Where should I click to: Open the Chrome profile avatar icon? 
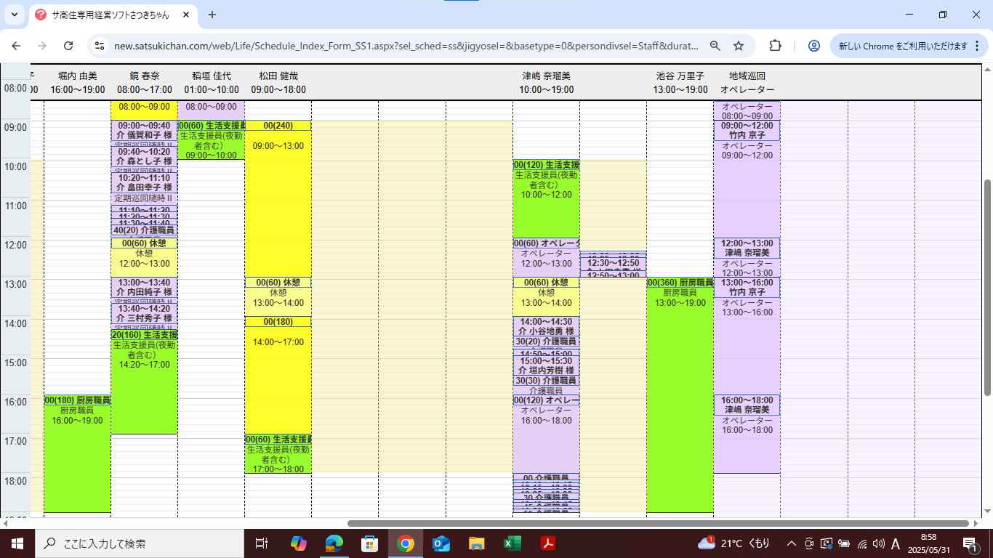click(814, 46)
